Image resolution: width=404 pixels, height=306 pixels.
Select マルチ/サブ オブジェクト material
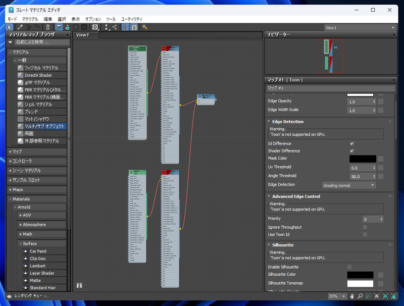(41, 126)
